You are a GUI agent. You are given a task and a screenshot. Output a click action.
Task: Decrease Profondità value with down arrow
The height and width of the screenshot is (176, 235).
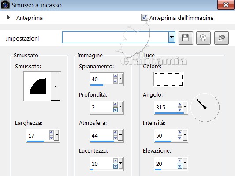point(115,110)
